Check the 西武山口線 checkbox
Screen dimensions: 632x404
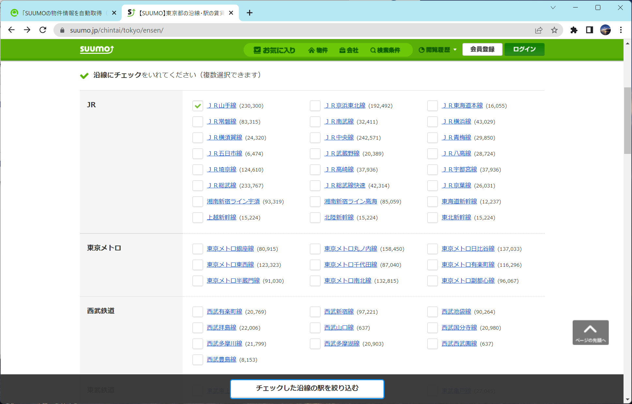click(315, 328)
